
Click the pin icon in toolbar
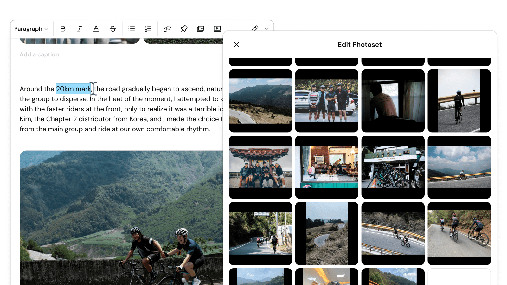[184, 29]
